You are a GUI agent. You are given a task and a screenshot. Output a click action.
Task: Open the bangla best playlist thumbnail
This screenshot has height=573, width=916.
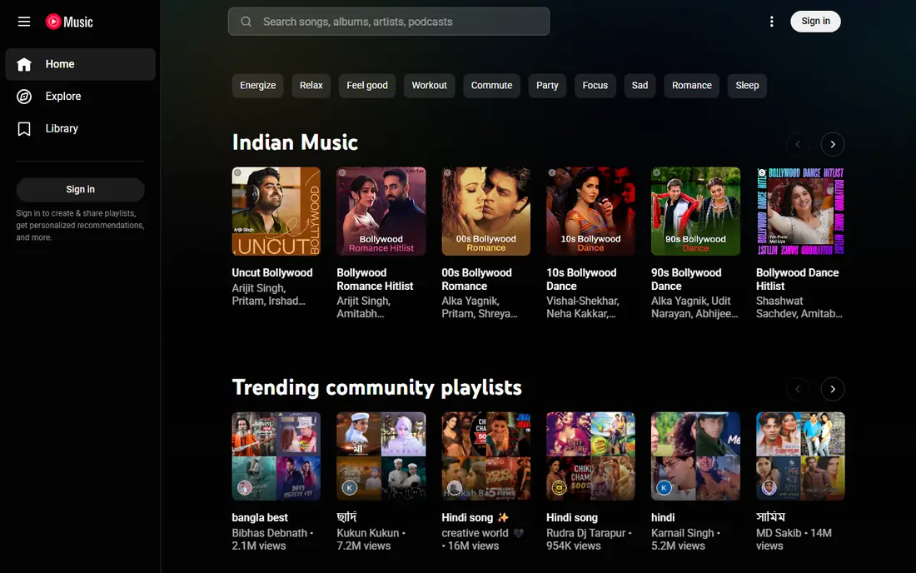click(x=276, y=456)
